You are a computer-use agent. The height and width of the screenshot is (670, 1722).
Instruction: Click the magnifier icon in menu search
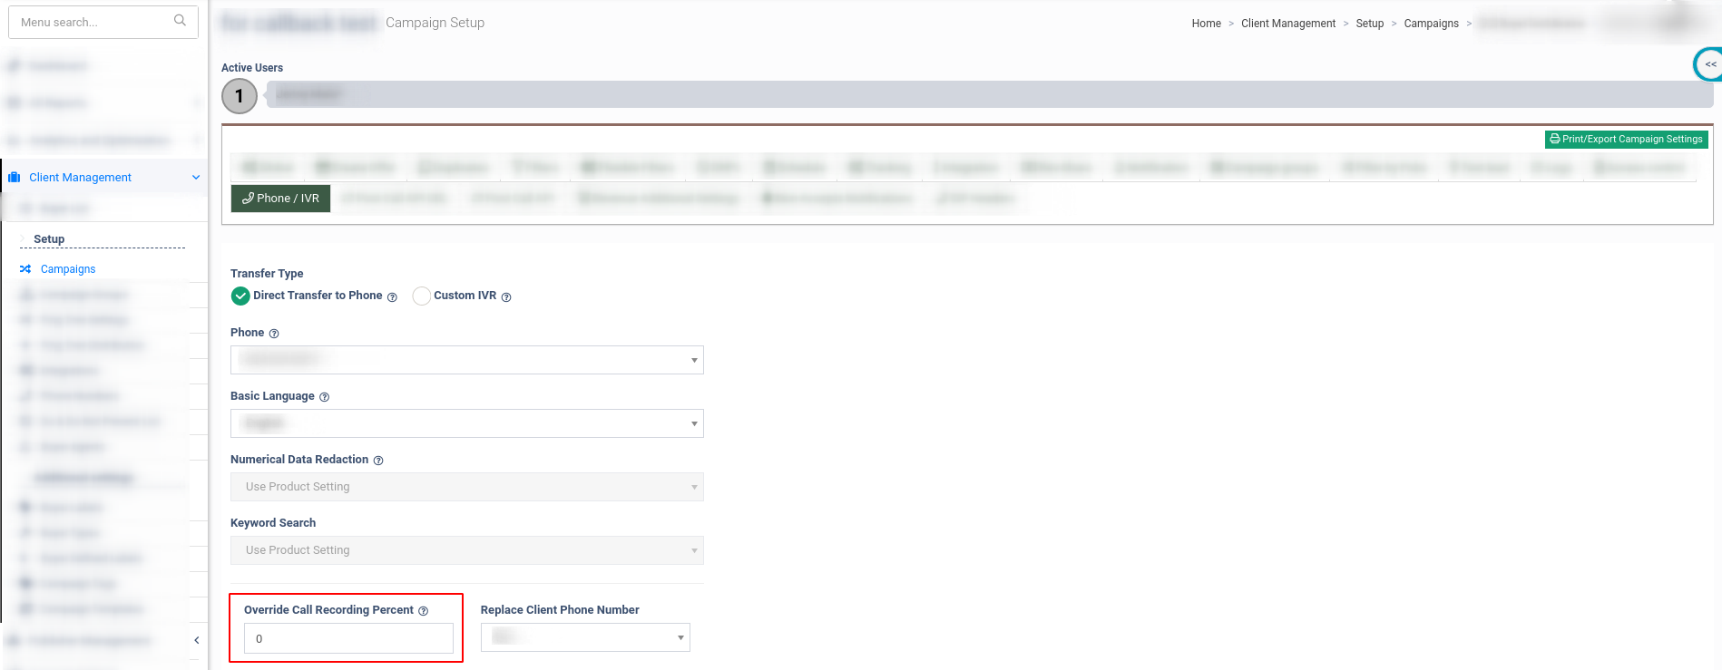point(180,21)
